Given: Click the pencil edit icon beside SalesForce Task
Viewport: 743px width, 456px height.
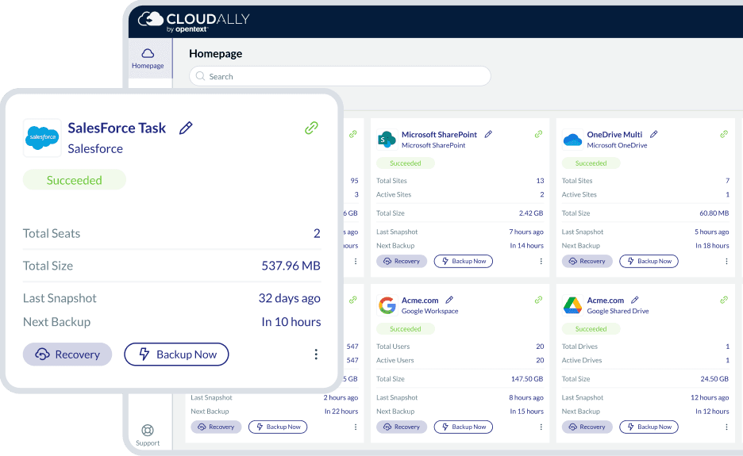Looking at the screenshot, I should point(186,128).
